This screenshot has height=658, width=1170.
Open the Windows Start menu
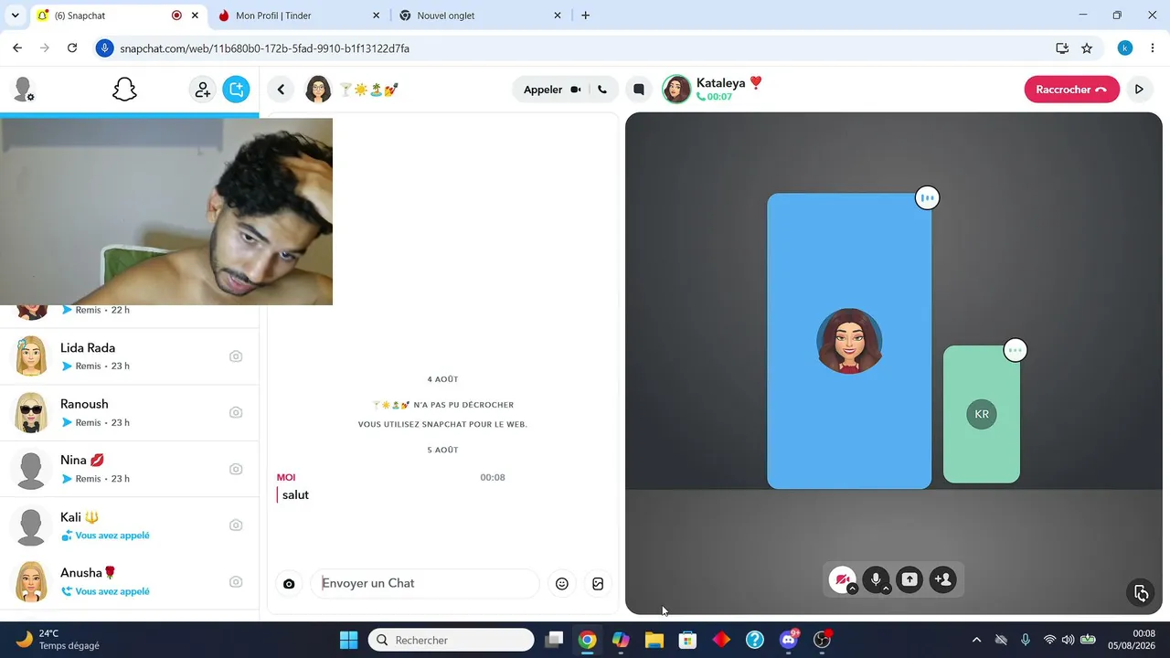coord(348,640)
